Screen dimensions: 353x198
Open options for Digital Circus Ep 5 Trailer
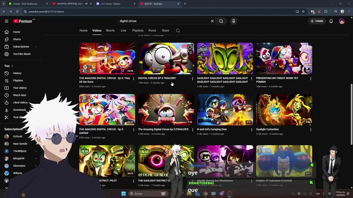[x=192, y=130]
